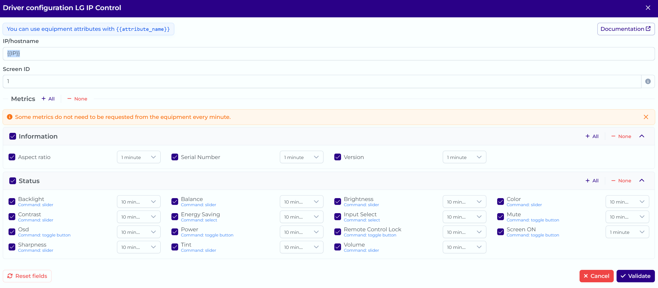
Task: Uncheck the Mute metric
Action: (501, 217)
